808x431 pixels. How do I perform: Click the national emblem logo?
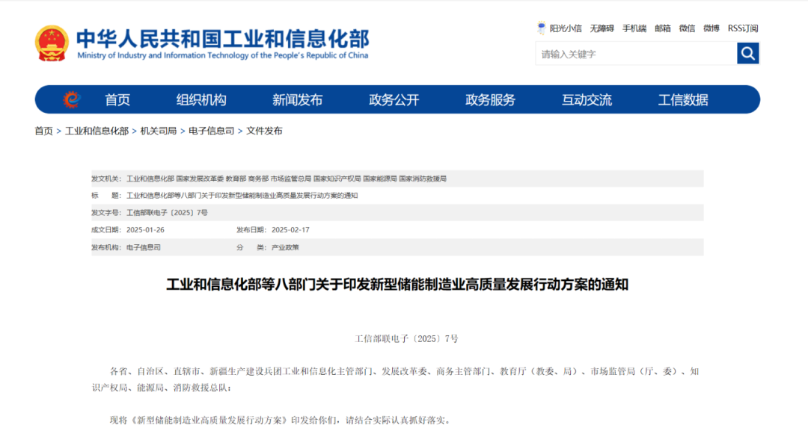[52, 43]
